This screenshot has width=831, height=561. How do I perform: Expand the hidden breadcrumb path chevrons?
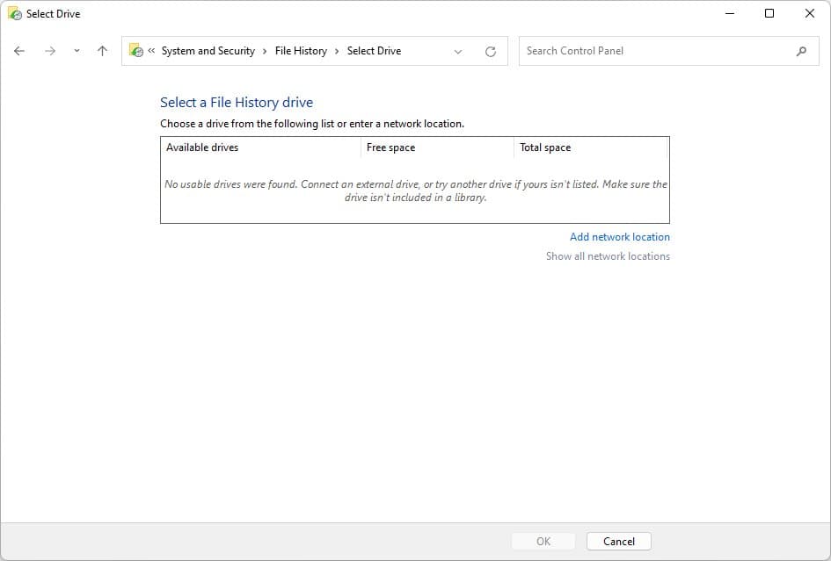pos(151,50)
